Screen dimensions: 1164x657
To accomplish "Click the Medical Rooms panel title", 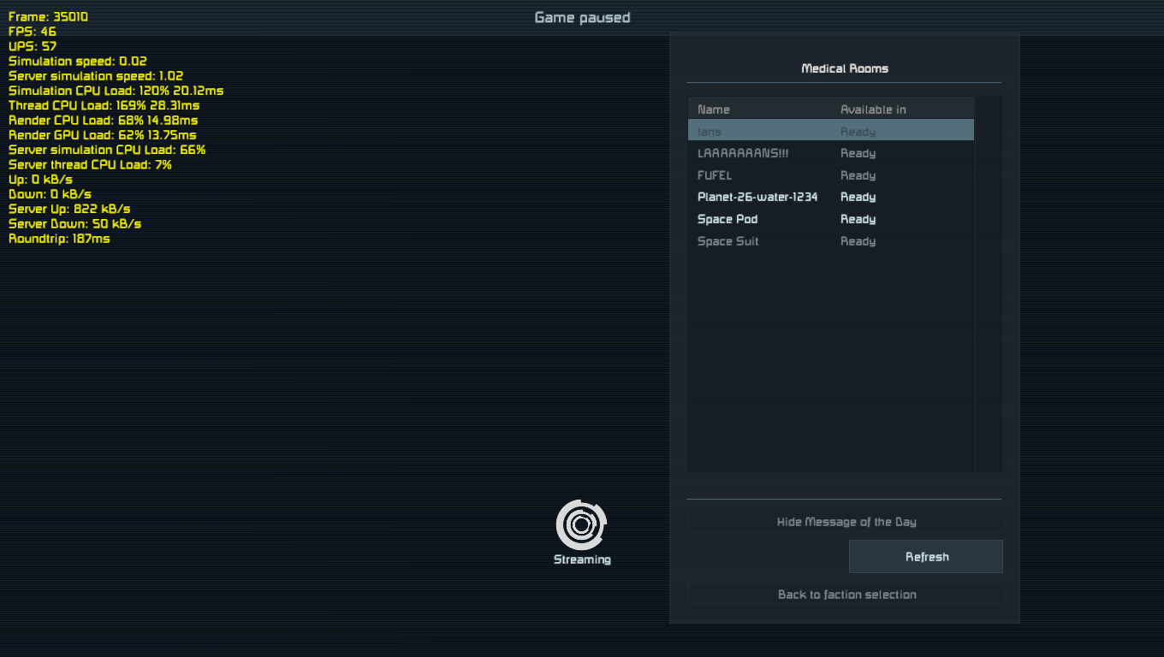I will pos(844,68).
